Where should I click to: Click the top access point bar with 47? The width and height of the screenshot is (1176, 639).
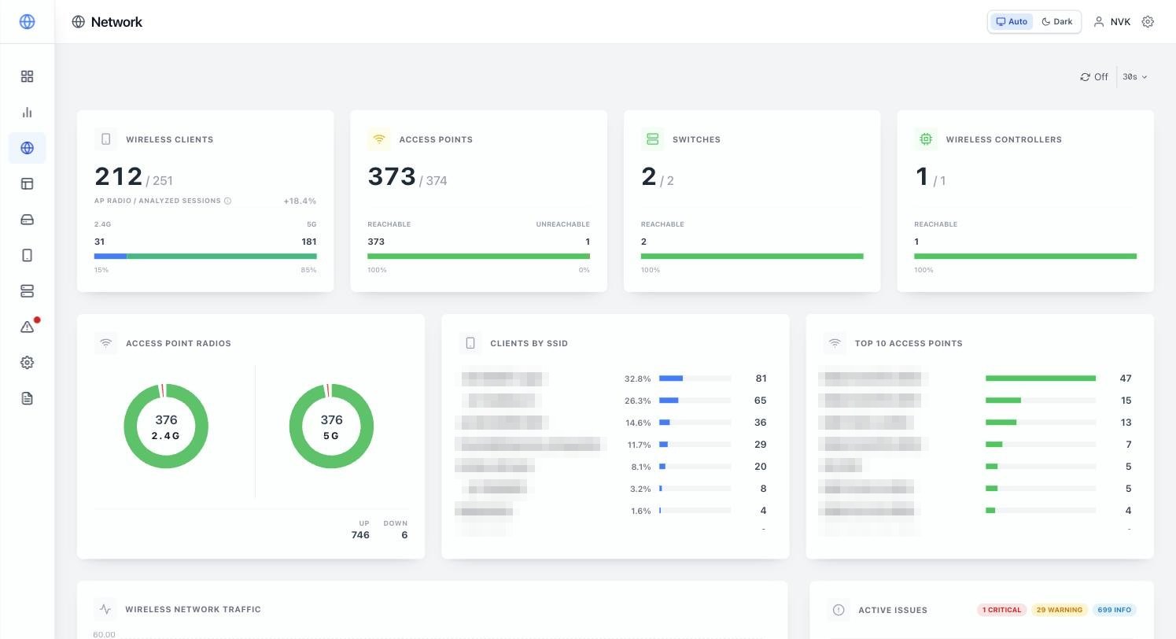1041,379
